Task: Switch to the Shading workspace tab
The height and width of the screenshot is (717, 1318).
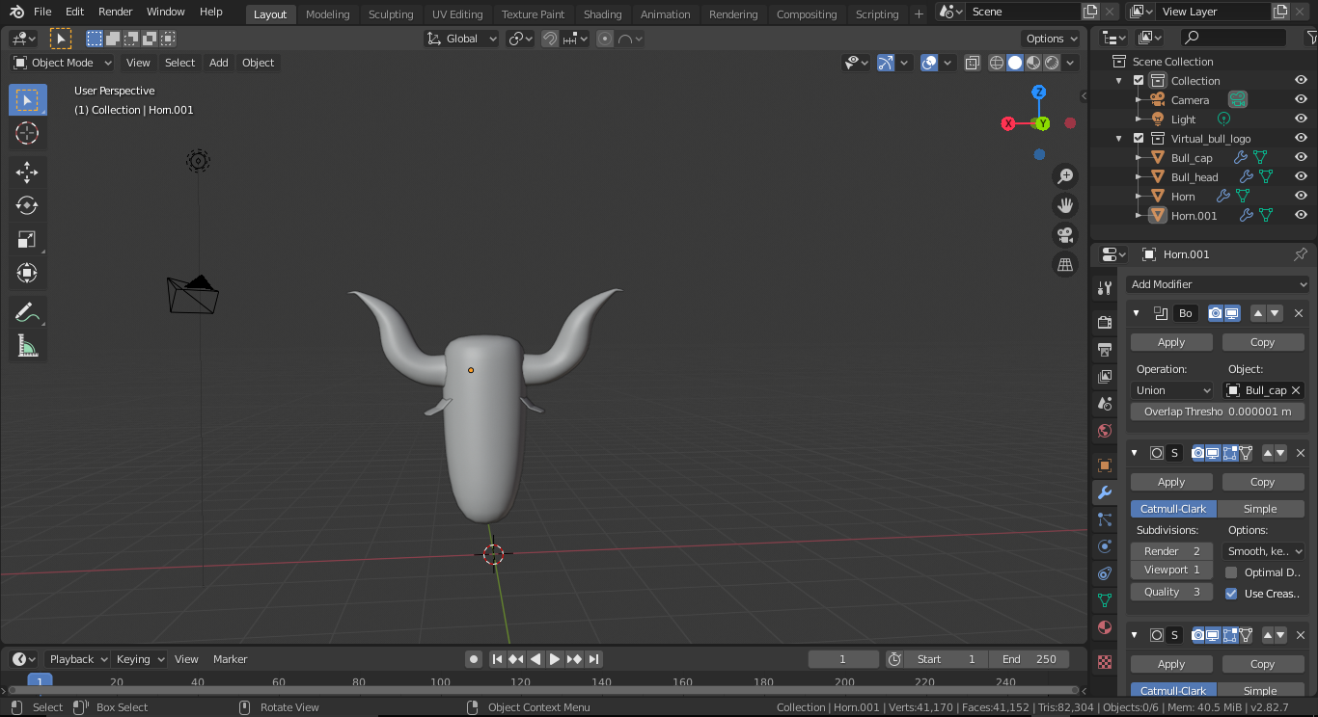Action: [x=603, y=14]
